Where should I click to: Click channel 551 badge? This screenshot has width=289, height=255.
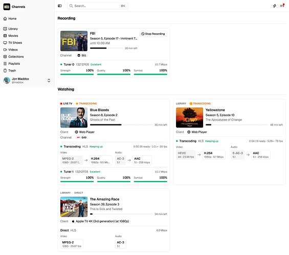point(82,55)
